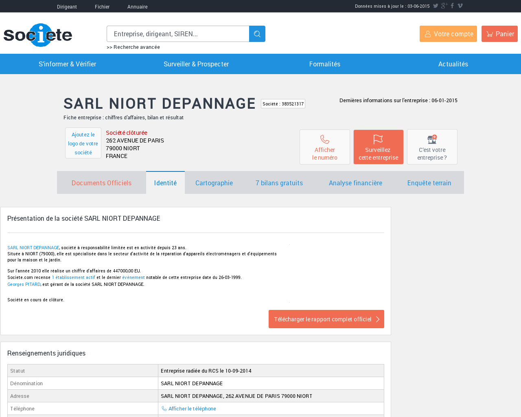Click the Fiche entreprise subtitle text
This screenshot has height=417, width=521.
[123, 117]
